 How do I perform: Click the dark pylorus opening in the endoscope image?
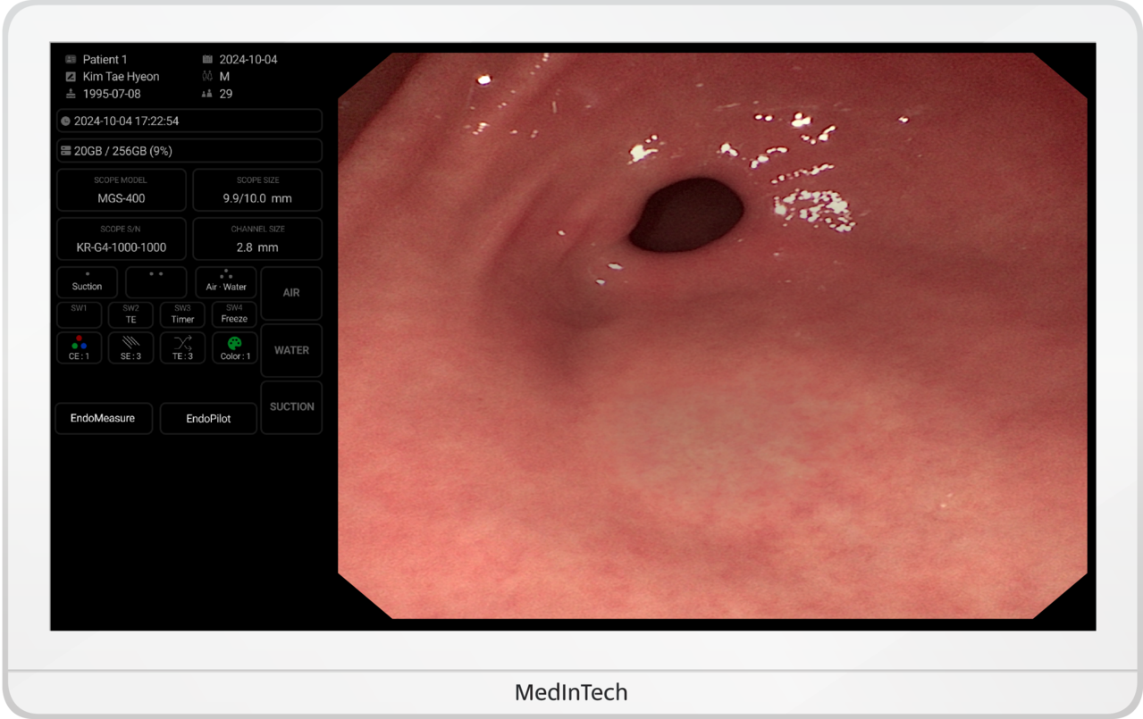(x=686, y=214)
